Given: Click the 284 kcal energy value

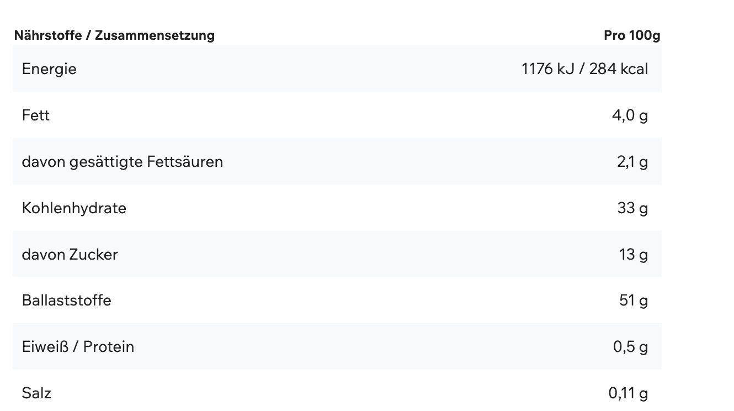Looking at the screenshot, I should point(619,69).
